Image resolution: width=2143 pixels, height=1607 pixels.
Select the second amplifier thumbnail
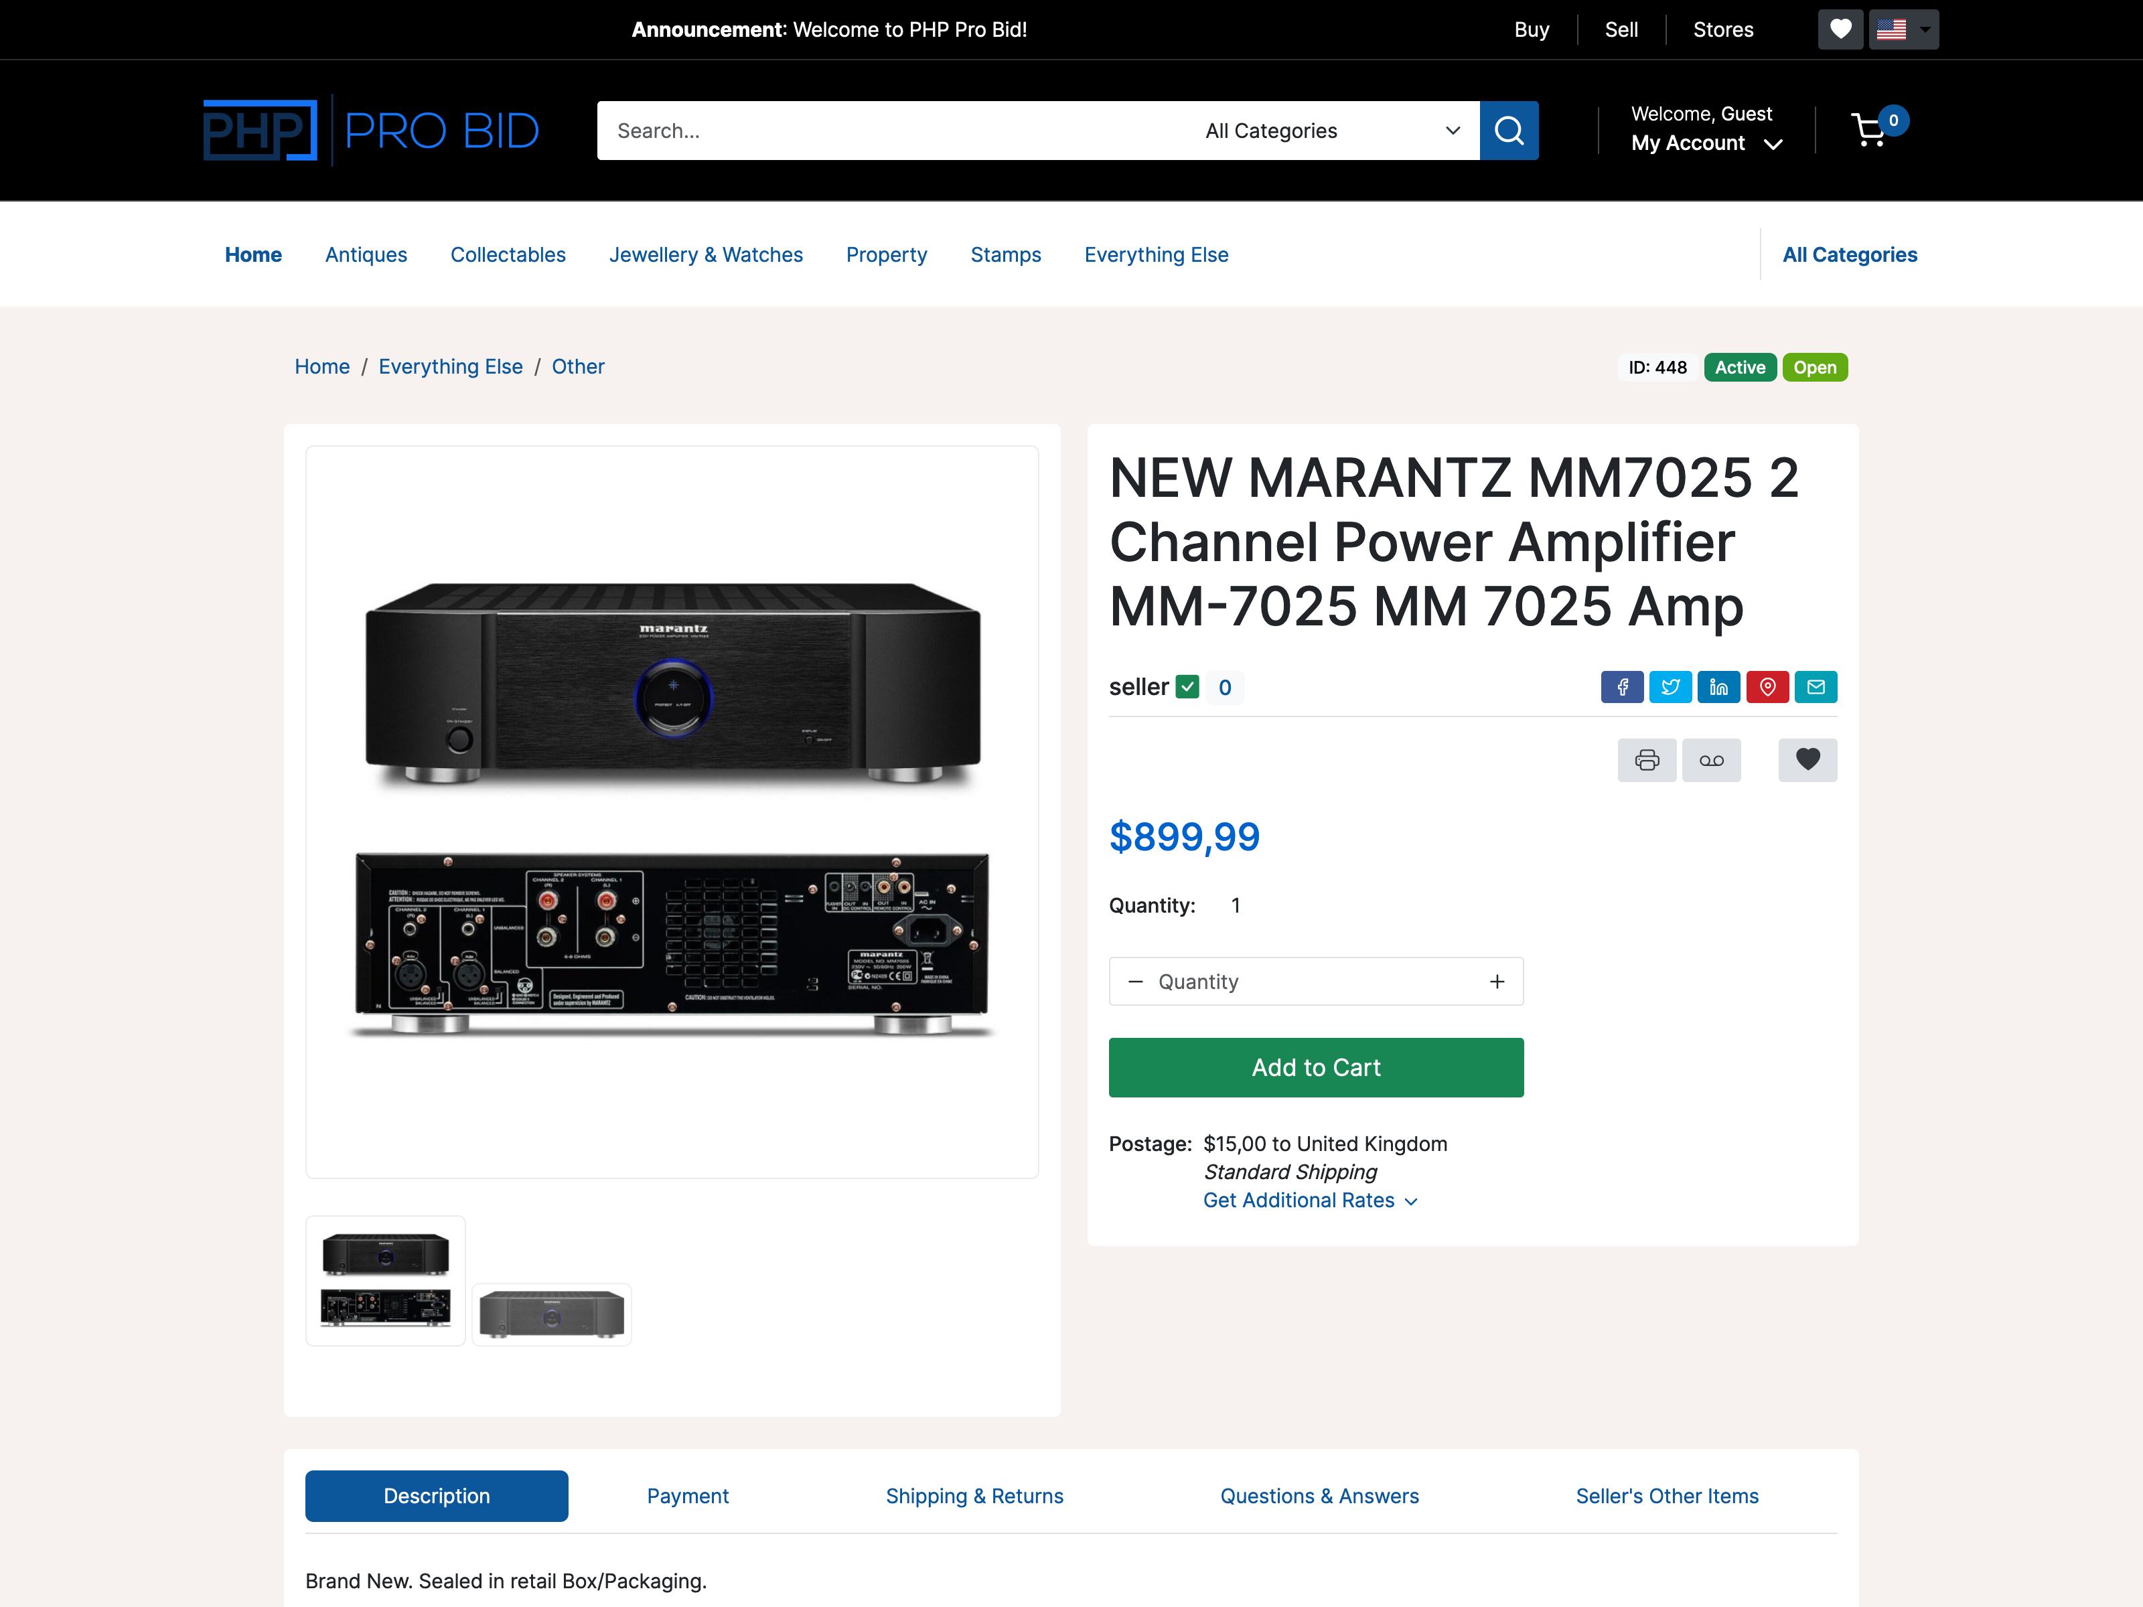551,1314
